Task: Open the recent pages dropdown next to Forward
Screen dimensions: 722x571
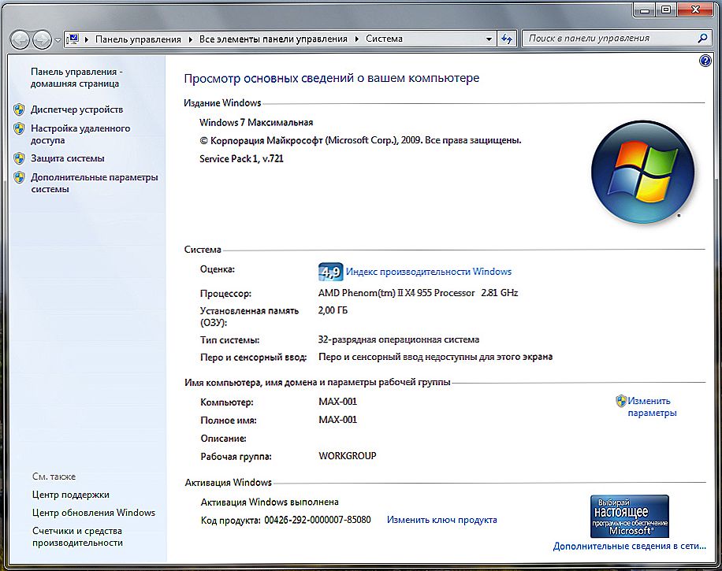Action: tap(58, 39)
